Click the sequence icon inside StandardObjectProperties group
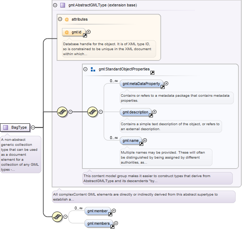The width and height of the screenshot is (242, 229). coord(92,112)
